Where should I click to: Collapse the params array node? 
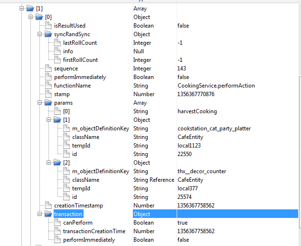[x=40, y=103]
